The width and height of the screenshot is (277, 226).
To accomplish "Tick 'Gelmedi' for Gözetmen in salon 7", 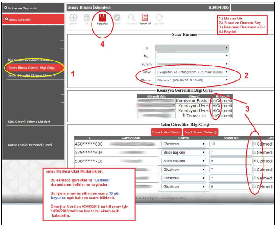I will (x=255, y=169).
